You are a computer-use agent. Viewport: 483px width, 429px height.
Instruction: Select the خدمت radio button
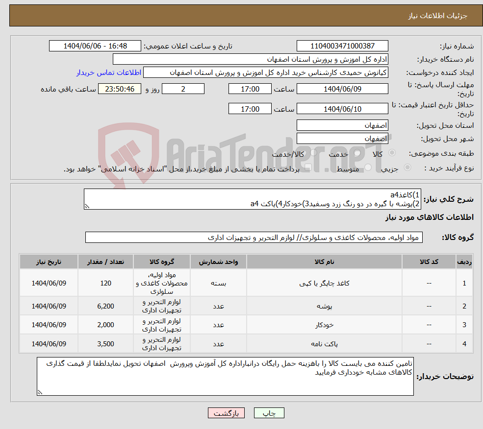point(356,153)
